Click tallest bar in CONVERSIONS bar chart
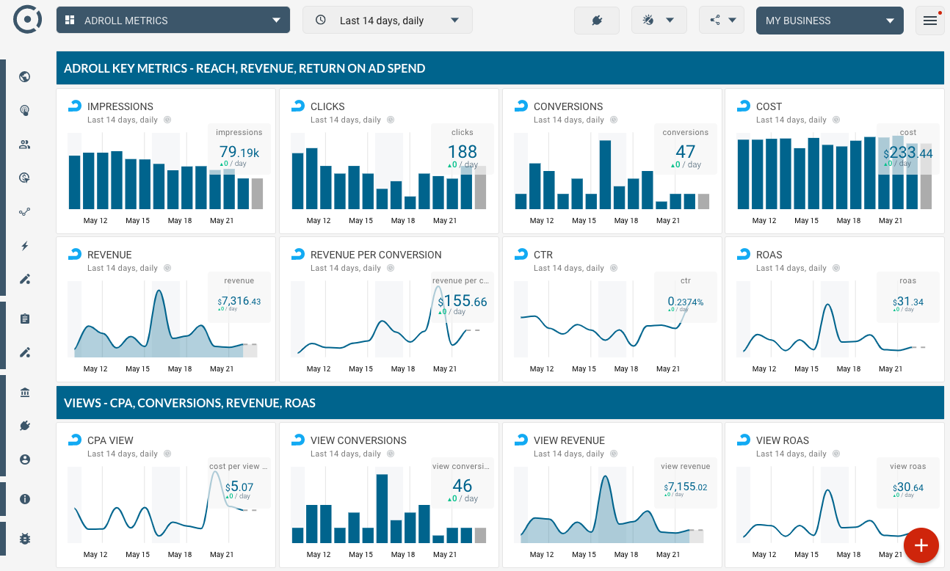Image resolution: width=950 pixels, height=571 pixels. coord(606,175)
